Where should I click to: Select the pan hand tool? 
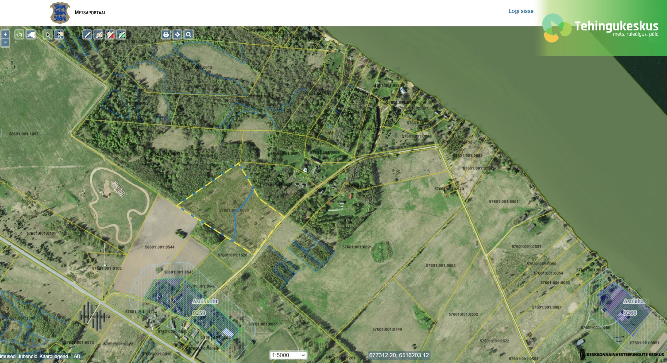click(19, 35)
